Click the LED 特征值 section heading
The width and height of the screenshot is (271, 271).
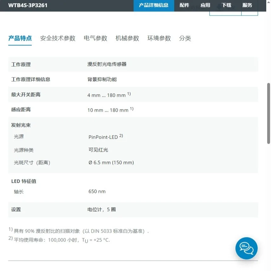[x=24, y=181]
